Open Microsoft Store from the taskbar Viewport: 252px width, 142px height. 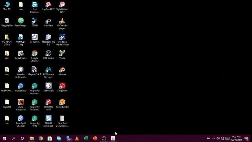coord(50,138)
